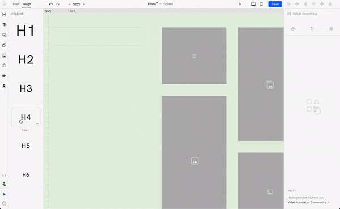Open the Flora project name menu
340x209 pixels.
point(152,4)
